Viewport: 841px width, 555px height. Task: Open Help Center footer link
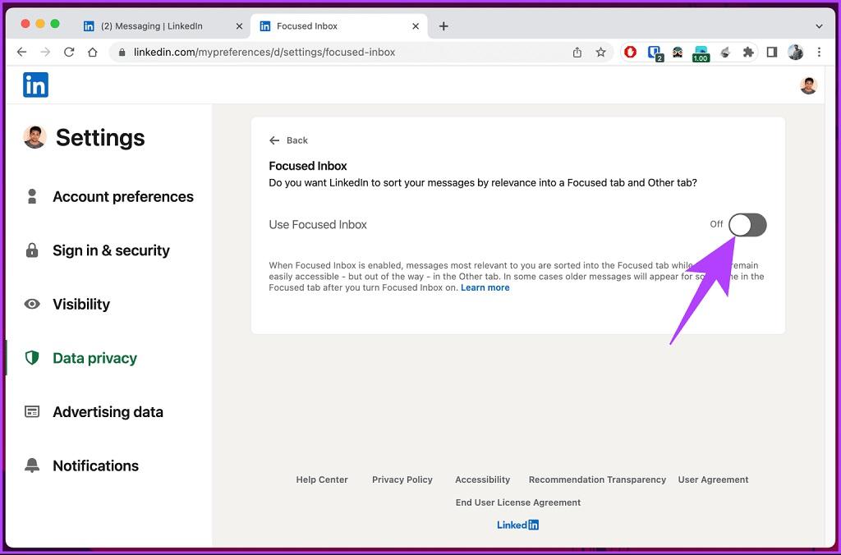point(322,479)
